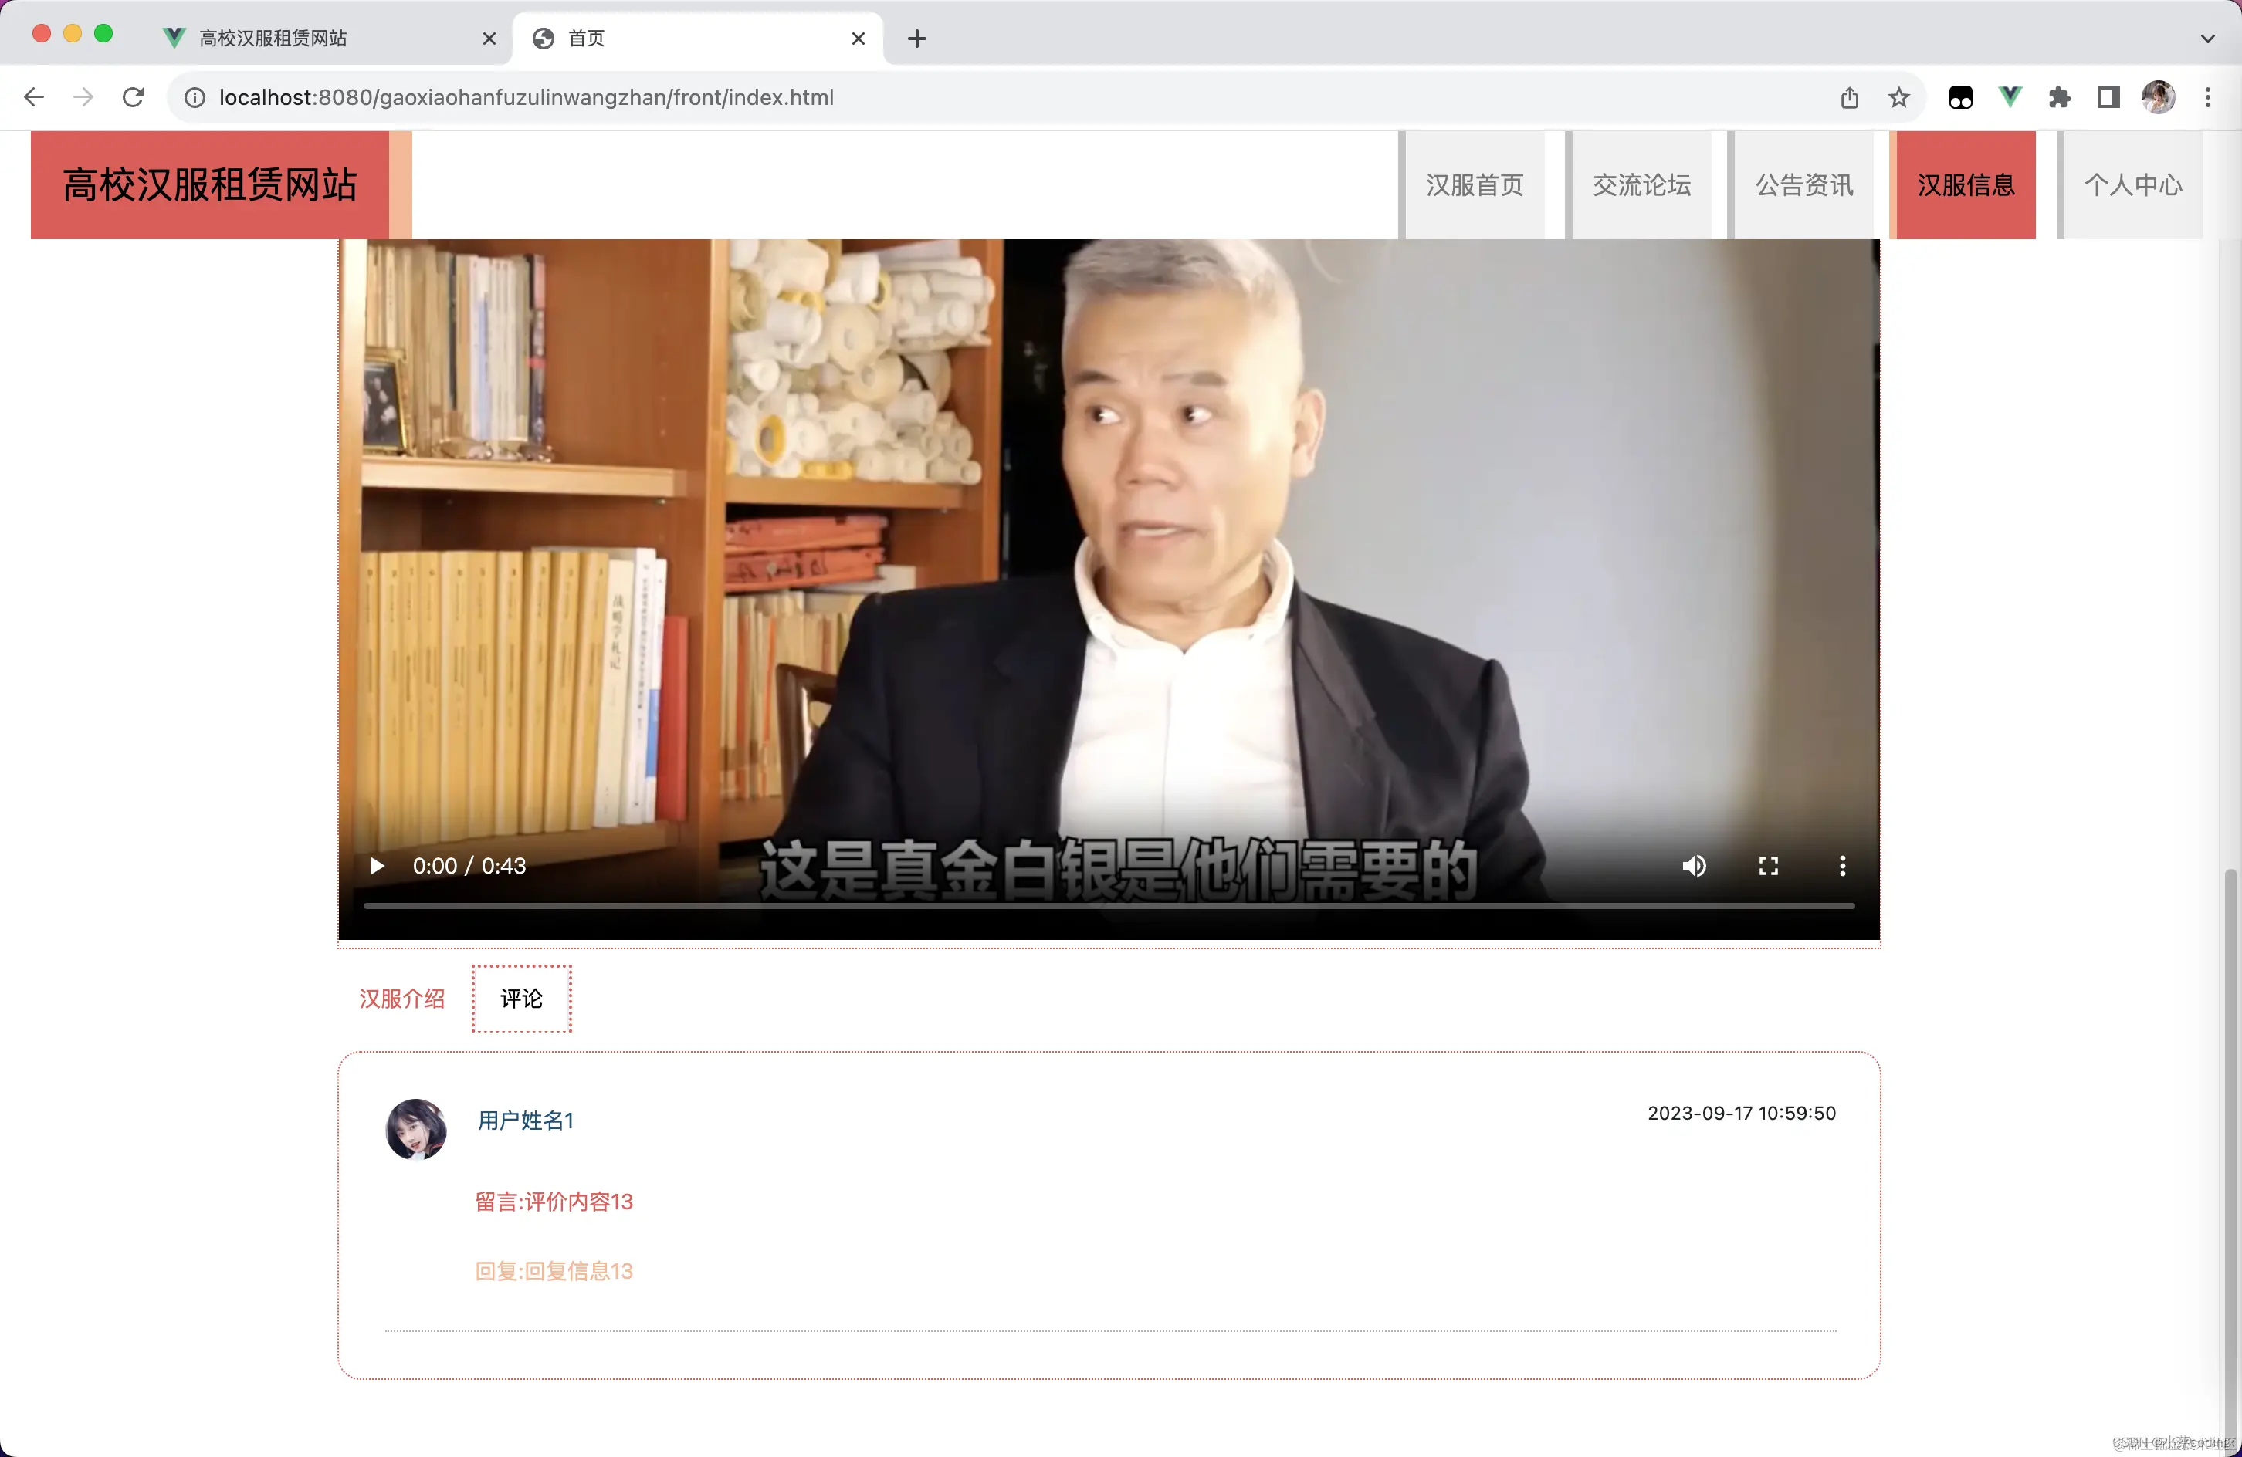
Task: Open video more options menu
Action: pyautogui.click(x=1841, y=866)
